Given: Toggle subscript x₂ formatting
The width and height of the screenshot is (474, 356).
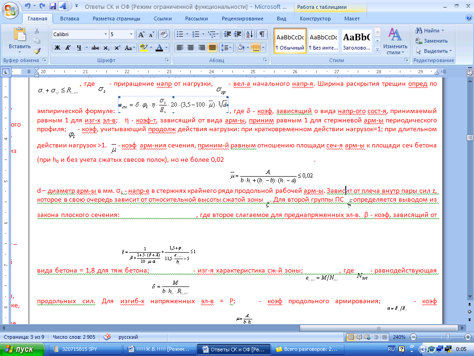Looking at the screenshot, I should 106,48.
